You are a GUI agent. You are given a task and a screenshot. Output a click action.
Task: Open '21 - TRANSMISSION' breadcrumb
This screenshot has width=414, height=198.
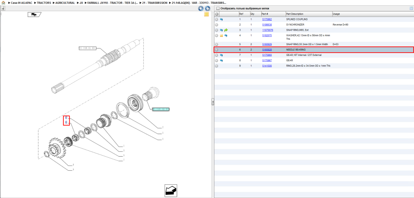(x=155, y=2)
